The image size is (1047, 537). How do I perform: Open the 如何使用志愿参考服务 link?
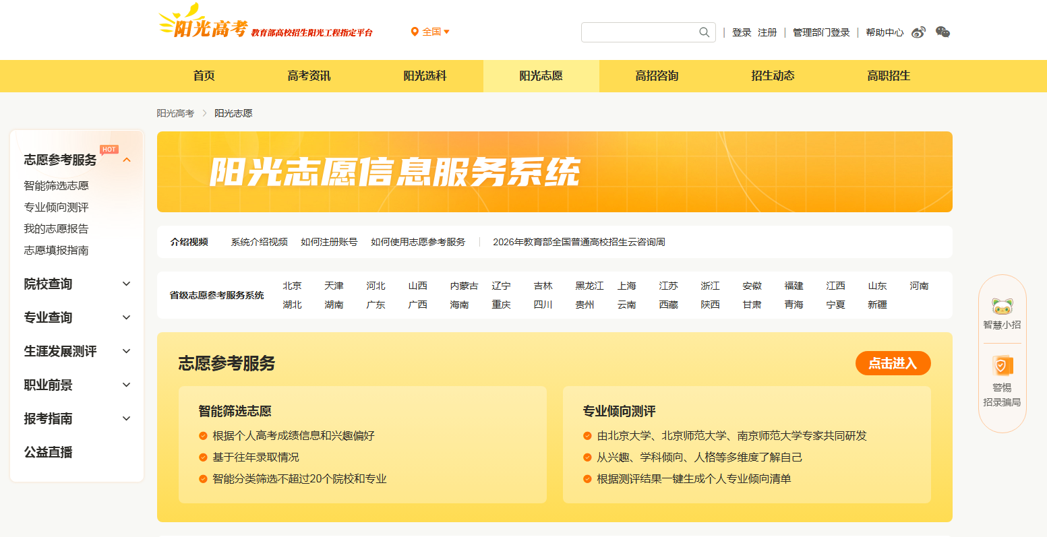(418, 242)
